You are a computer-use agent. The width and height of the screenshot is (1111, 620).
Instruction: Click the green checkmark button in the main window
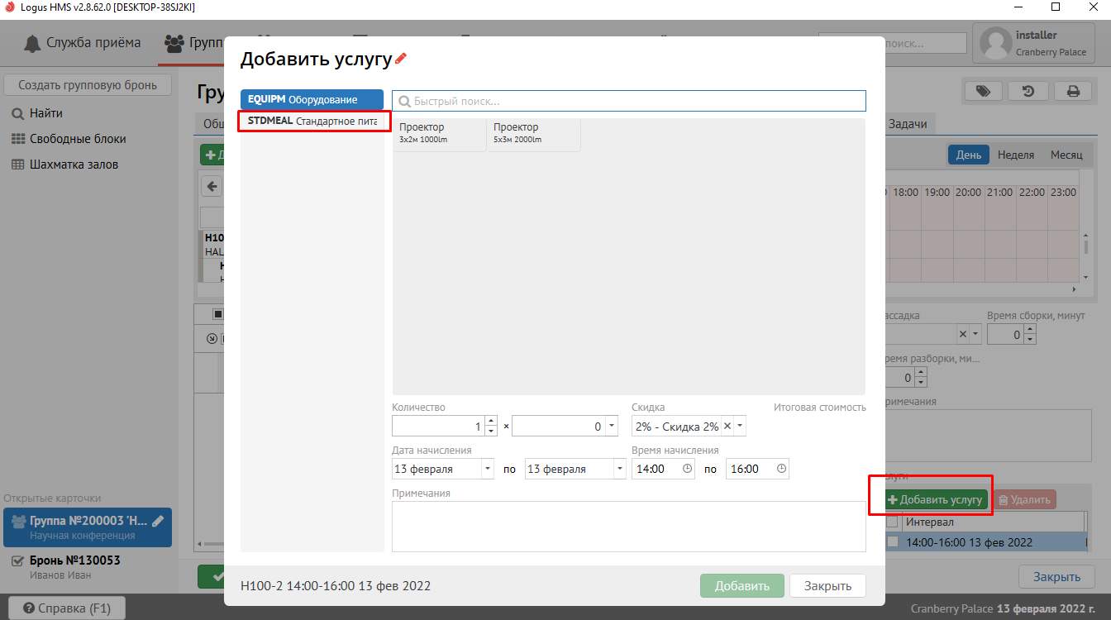(x=212, y=577)
